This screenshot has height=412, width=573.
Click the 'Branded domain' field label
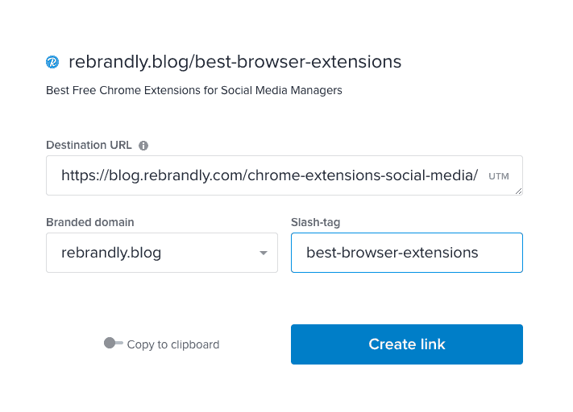(90, 222)
